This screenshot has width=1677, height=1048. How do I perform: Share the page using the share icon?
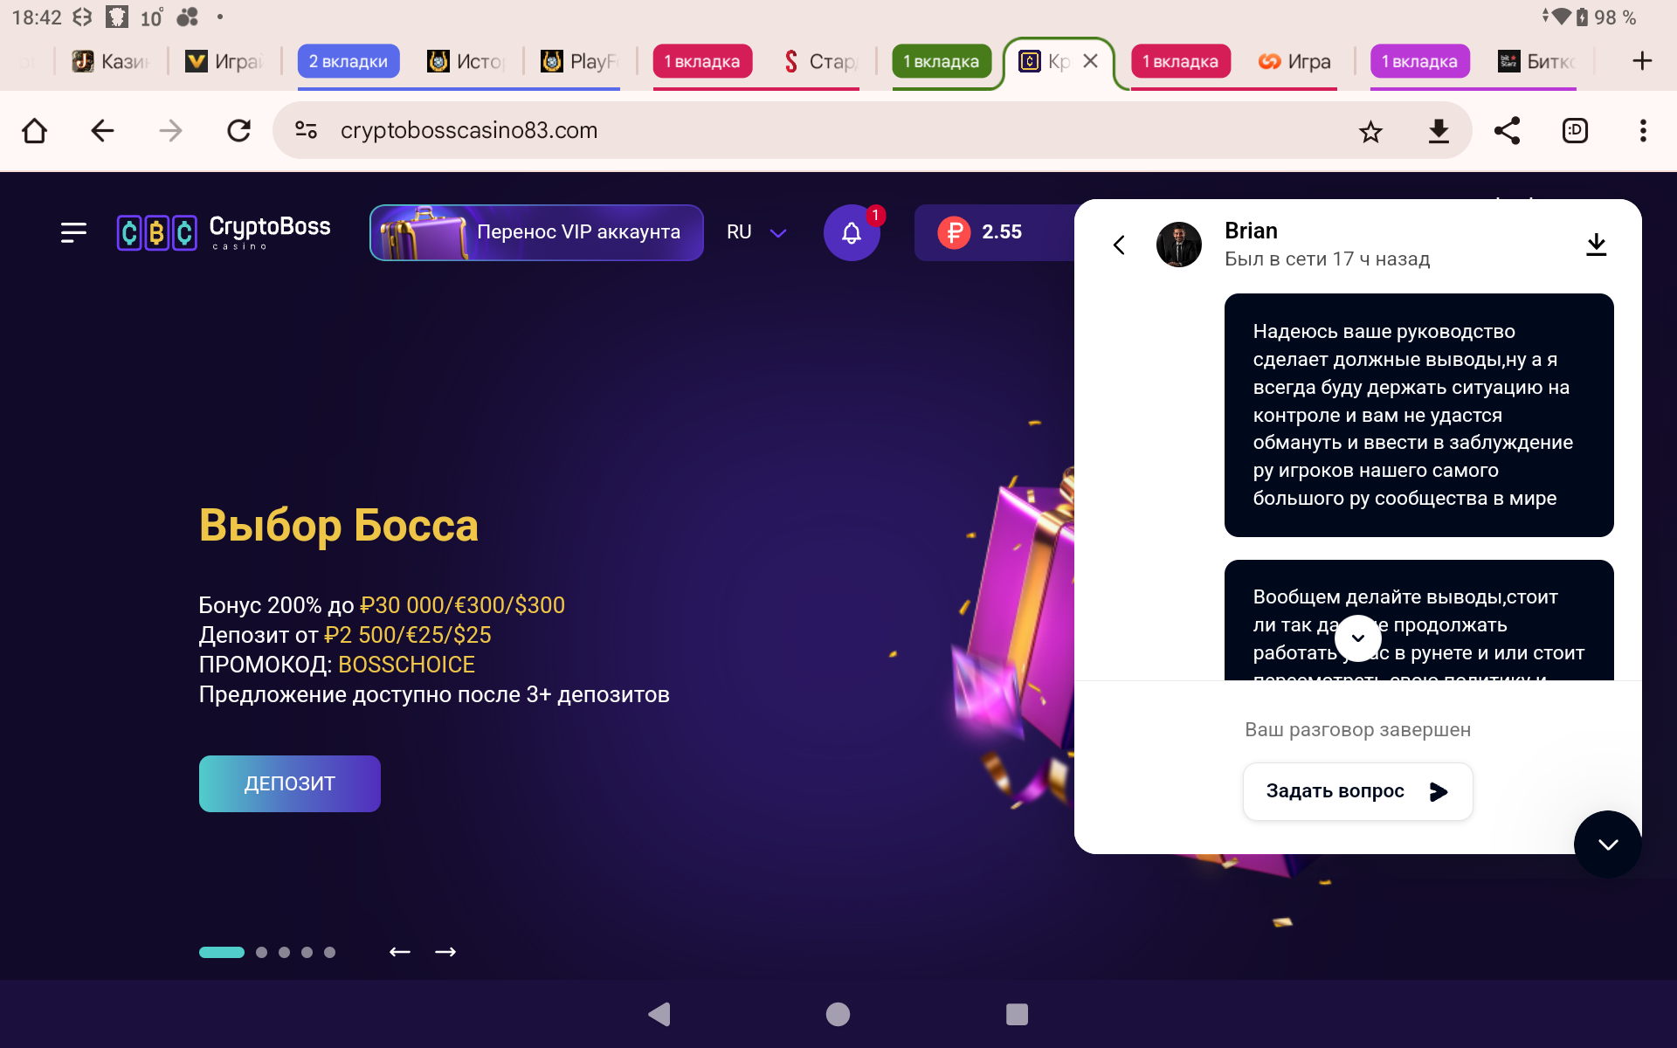(1507, 131)
